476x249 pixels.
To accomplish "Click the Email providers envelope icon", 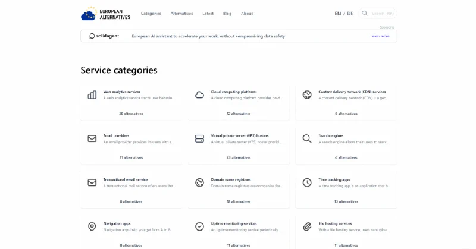I will [92, 138].
